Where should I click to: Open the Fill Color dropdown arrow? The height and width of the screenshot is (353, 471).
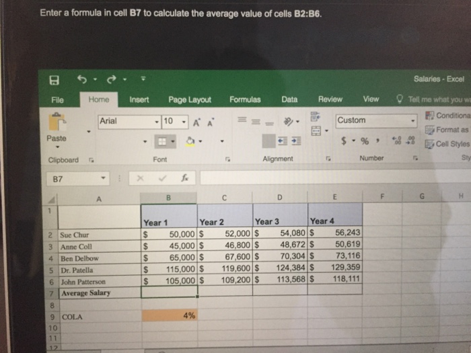pos(201,141)
